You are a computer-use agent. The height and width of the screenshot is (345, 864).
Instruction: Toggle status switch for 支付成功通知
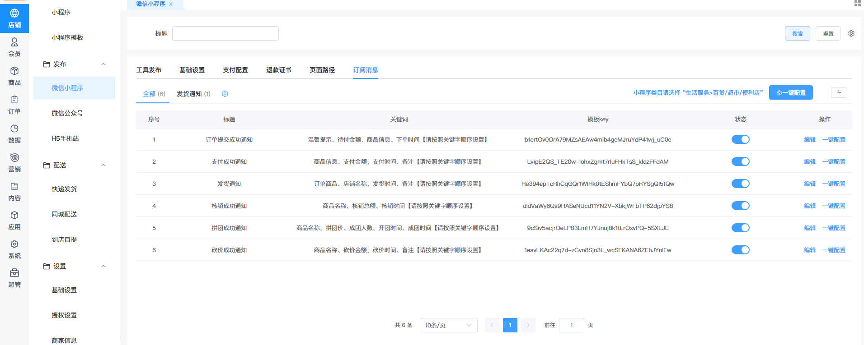(740, 161)
